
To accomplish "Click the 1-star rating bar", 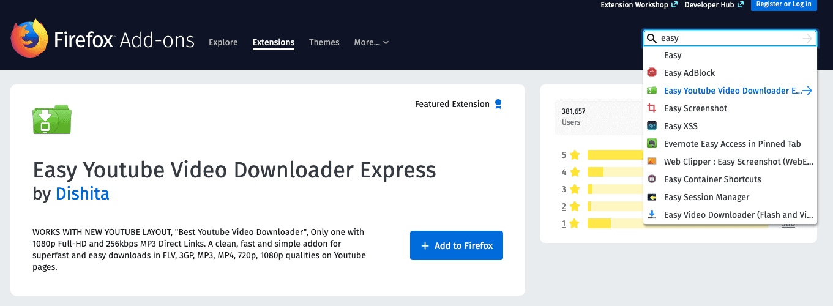I will point(678,223).
